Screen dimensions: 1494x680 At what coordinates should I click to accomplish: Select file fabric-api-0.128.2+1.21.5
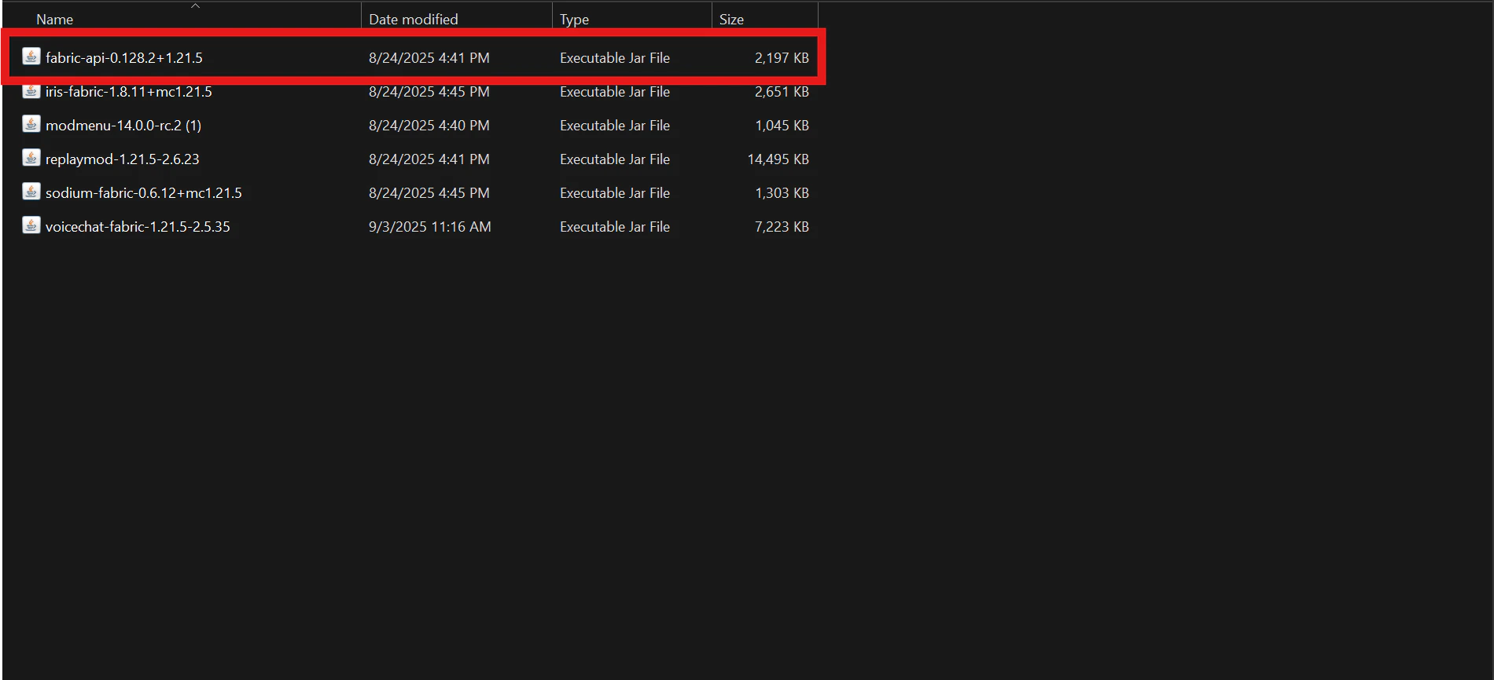coord(124,58)
